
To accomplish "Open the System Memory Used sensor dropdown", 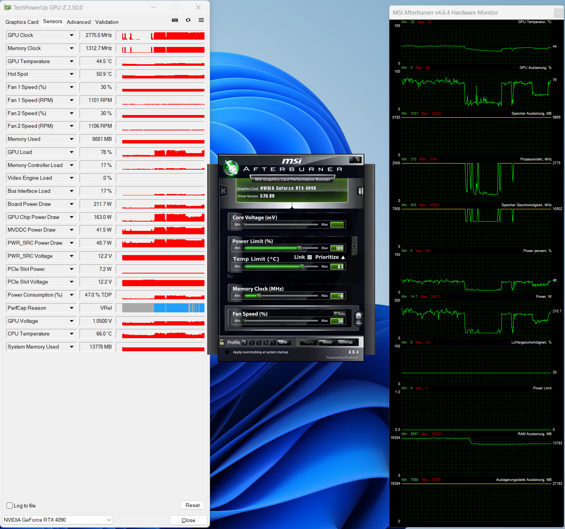I will (71, 347).
